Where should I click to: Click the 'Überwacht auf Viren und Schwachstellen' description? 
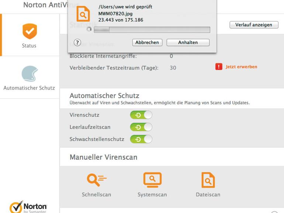coord(160,103)
